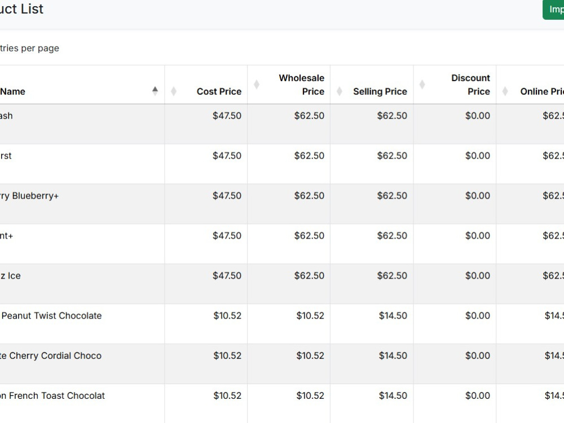This screenshot has height=423, width=564.
Task: Click $47.50 cost price in 'z Ice' row
Action: pyautogui.click(x=227, y=276)
